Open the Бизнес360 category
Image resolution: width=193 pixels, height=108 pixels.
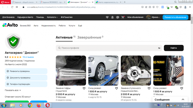[25, 26]
